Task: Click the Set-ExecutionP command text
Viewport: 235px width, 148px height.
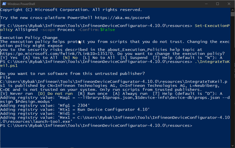Action: pyautogui.click(x=212, y=26)
